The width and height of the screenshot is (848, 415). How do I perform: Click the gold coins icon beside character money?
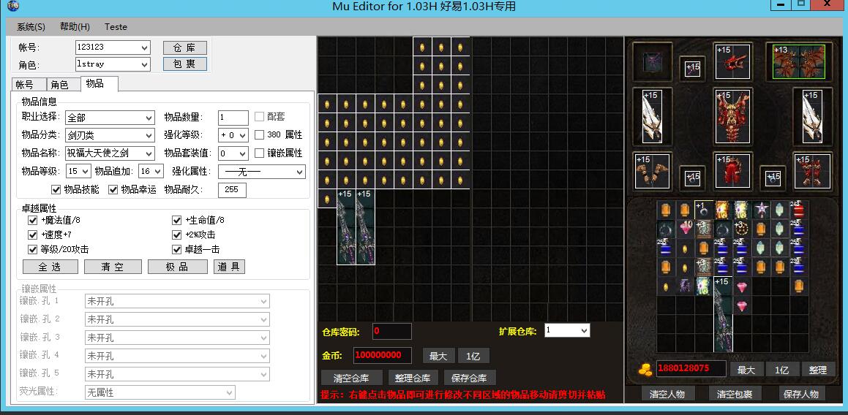click(x=645, y=370)
